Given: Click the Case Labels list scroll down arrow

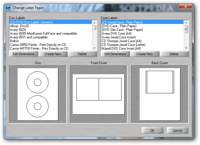Looking at the screenshot, I should tap(186, 48).
